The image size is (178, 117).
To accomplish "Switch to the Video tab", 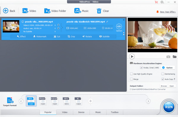I will point(65,112).
